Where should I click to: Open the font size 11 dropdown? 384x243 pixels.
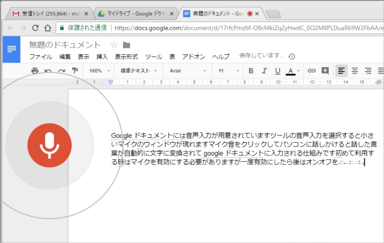coord(228,71)
